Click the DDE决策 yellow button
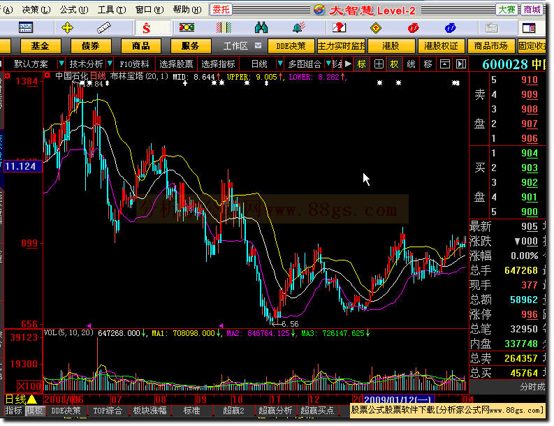 [x=291, y=46]
